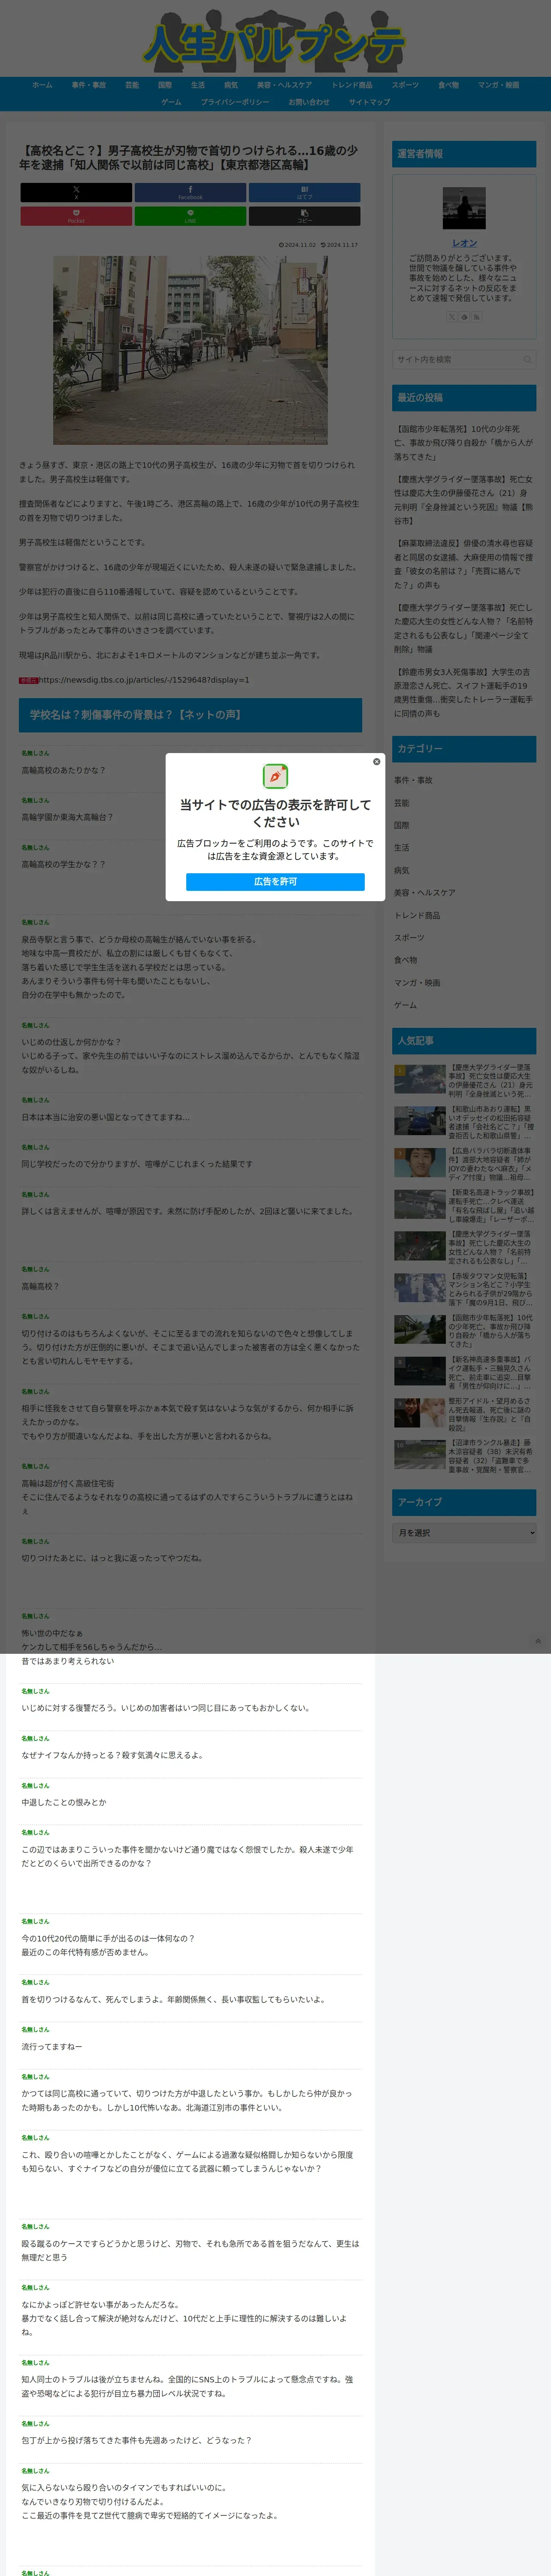Click the 2024.11.02 publish date
Viewport: 551px width, 2576px height.
[298, 245]
